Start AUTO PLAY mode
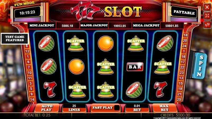Image resolution: width=212 pixels, height=119 pixels. coord(47,108)
